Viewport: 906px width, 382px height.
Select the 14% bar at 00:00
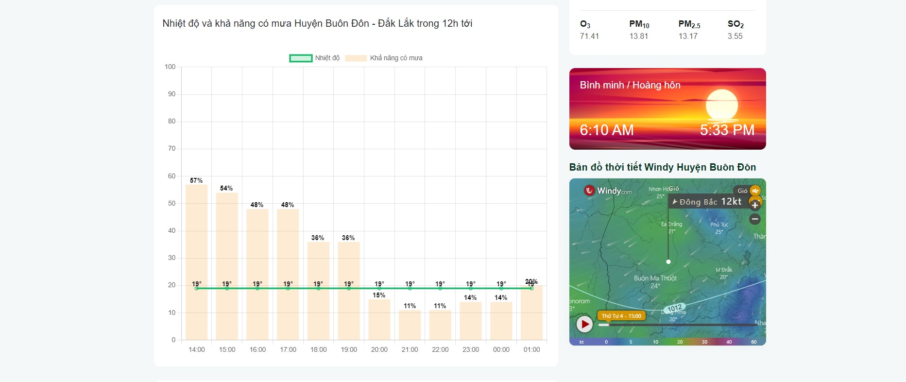coord(501,321)
